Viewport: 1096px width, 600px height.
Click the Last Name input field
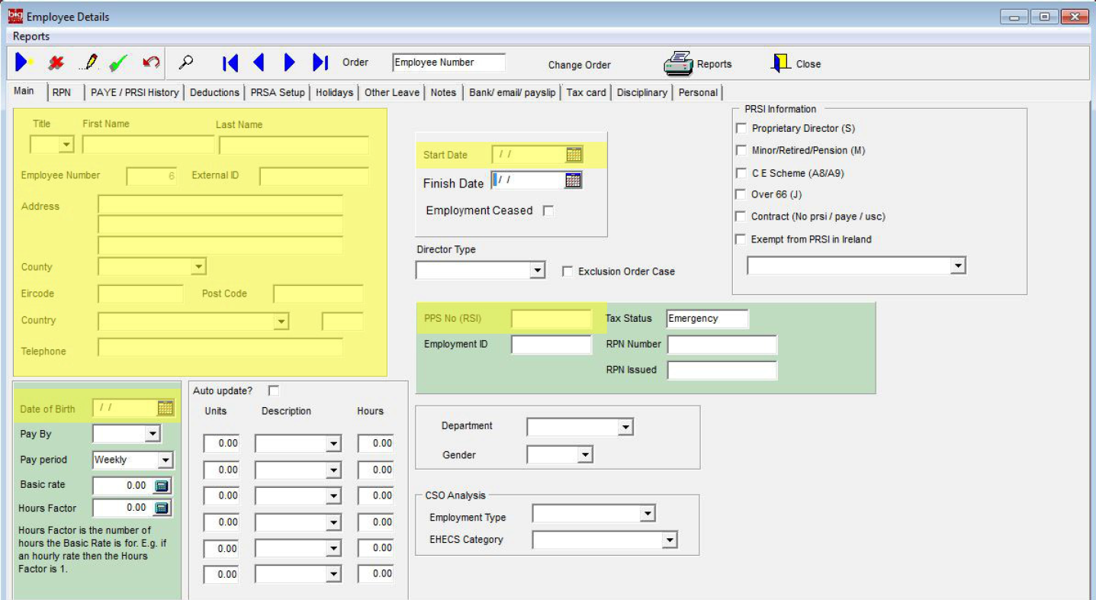[x=294, y=145]
